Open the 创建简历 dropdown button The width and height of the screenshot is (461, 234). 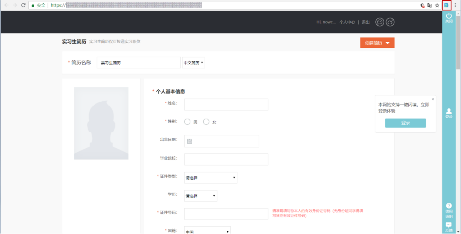(377, 43)
